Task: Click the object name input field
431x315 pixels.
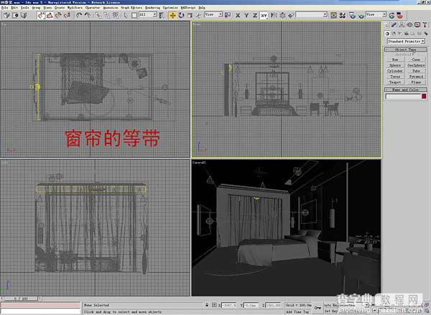Action: coord(403,96)
